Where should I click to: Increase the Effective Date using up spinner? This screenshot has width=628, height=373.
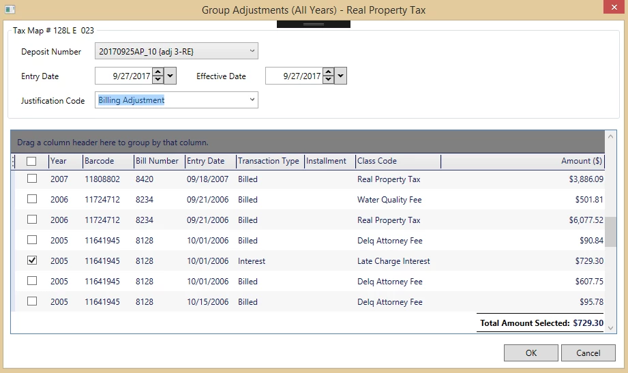(x=328, y=72)
